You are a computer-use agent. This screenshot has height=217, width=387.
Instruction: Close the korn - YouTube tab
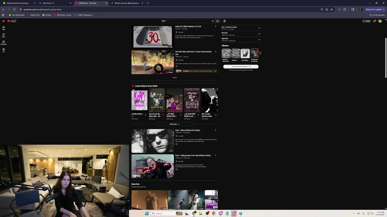(x=106, y=3)
